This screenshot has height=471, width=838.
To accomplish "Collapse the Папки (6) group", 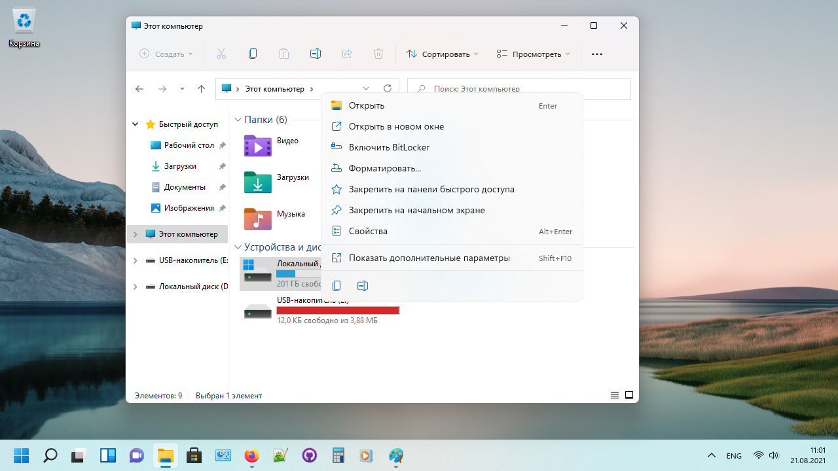I will point(238,120).
